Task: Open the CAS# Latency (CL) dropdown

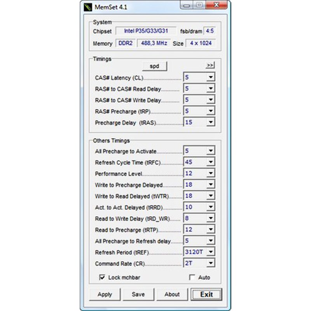Action: [210, 77]
